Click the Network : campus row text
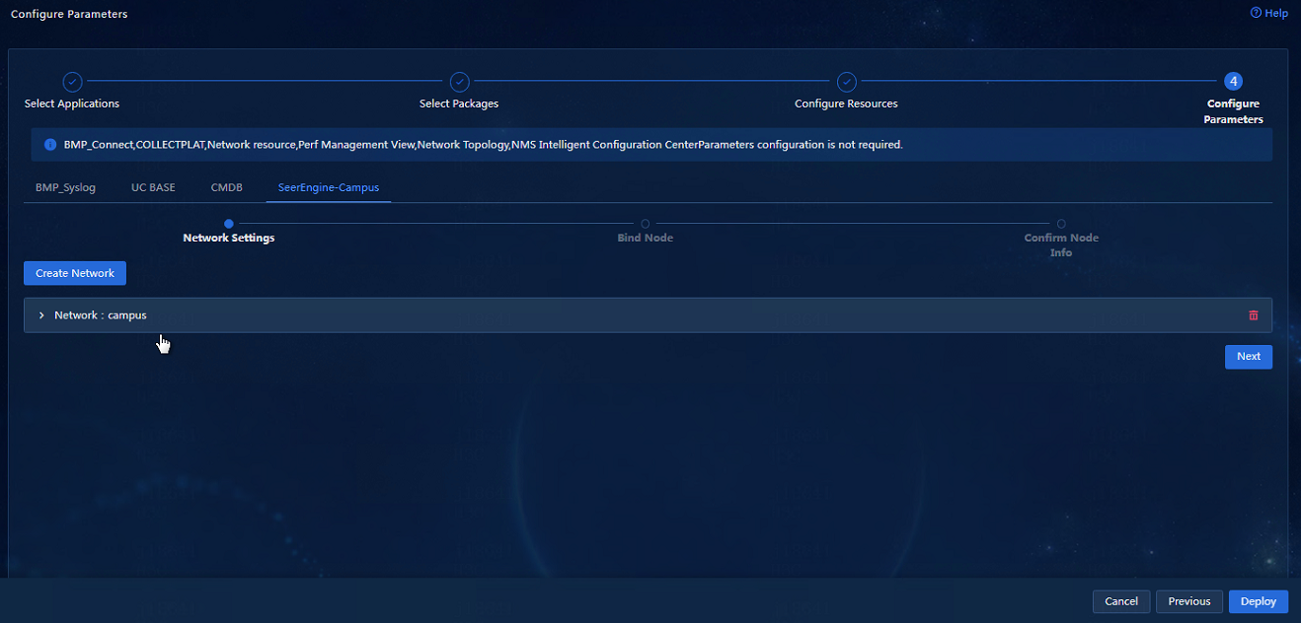 pyautogui.click(x=101, y=315)
